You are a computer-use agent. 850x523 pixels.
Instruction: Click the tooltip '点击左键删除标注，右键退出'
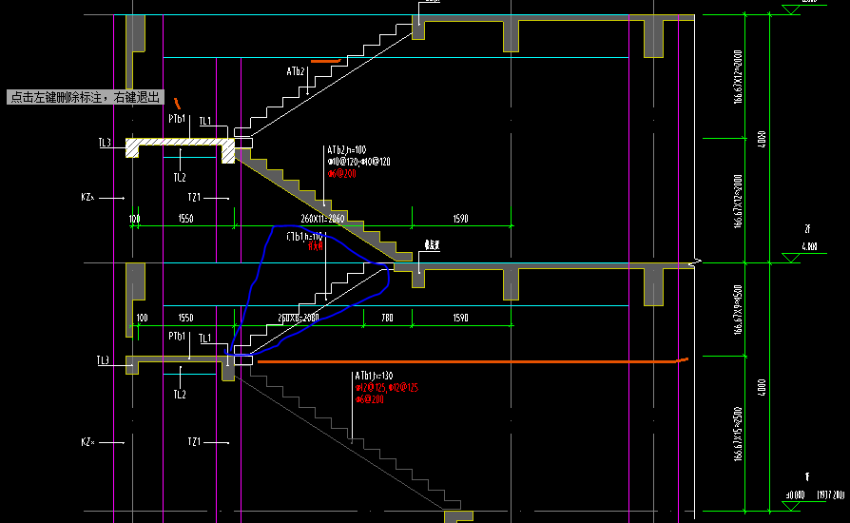click(x=86, y=97)
